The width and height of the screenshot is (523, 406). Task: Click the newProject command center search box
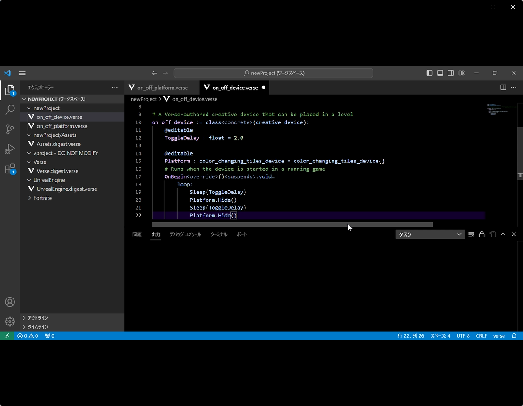(x=273, y=73)
